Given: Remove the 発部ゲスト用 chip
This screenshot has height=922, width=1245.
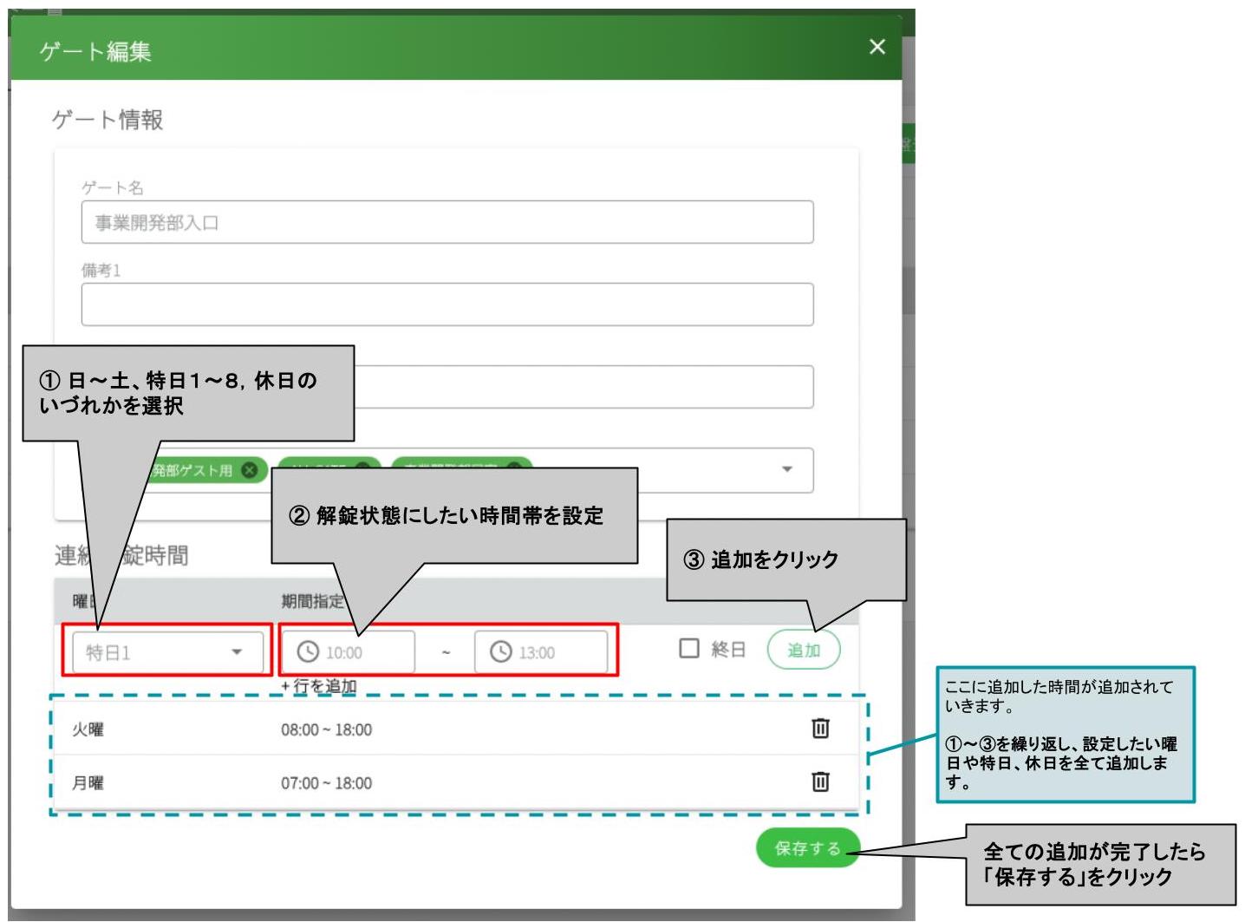Looking at the screenshot, I should pos(250,470).
